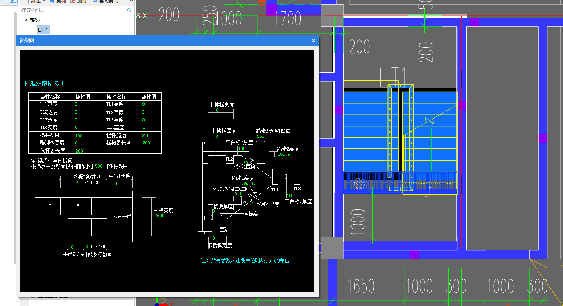This screenshot has width=563, height=306.
Task: Click the 复制 (copy) component toolbar icon
Action: click(51, 1)
